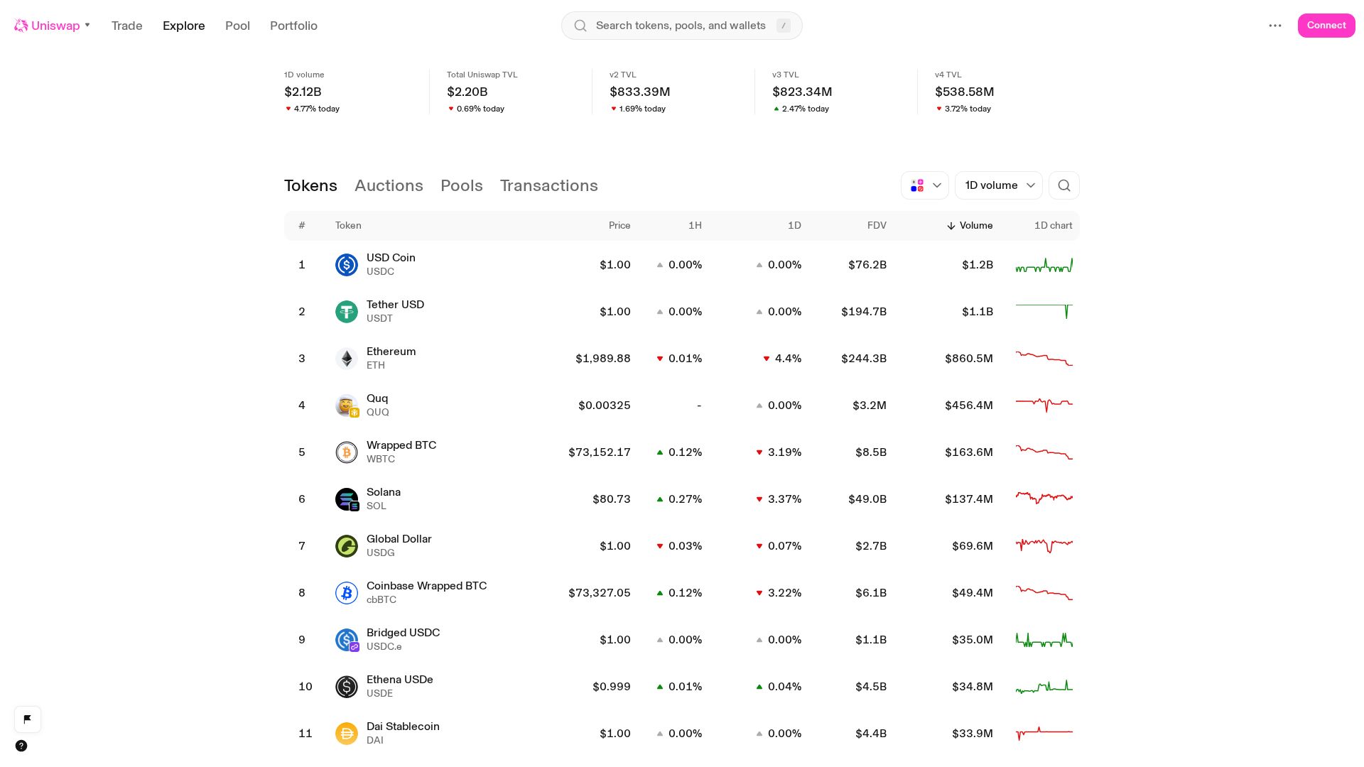The height and width of the screenshot is (767, 1364).
Task: Click the $538.58M v4 TVL stat
Action: coord(965,92)
